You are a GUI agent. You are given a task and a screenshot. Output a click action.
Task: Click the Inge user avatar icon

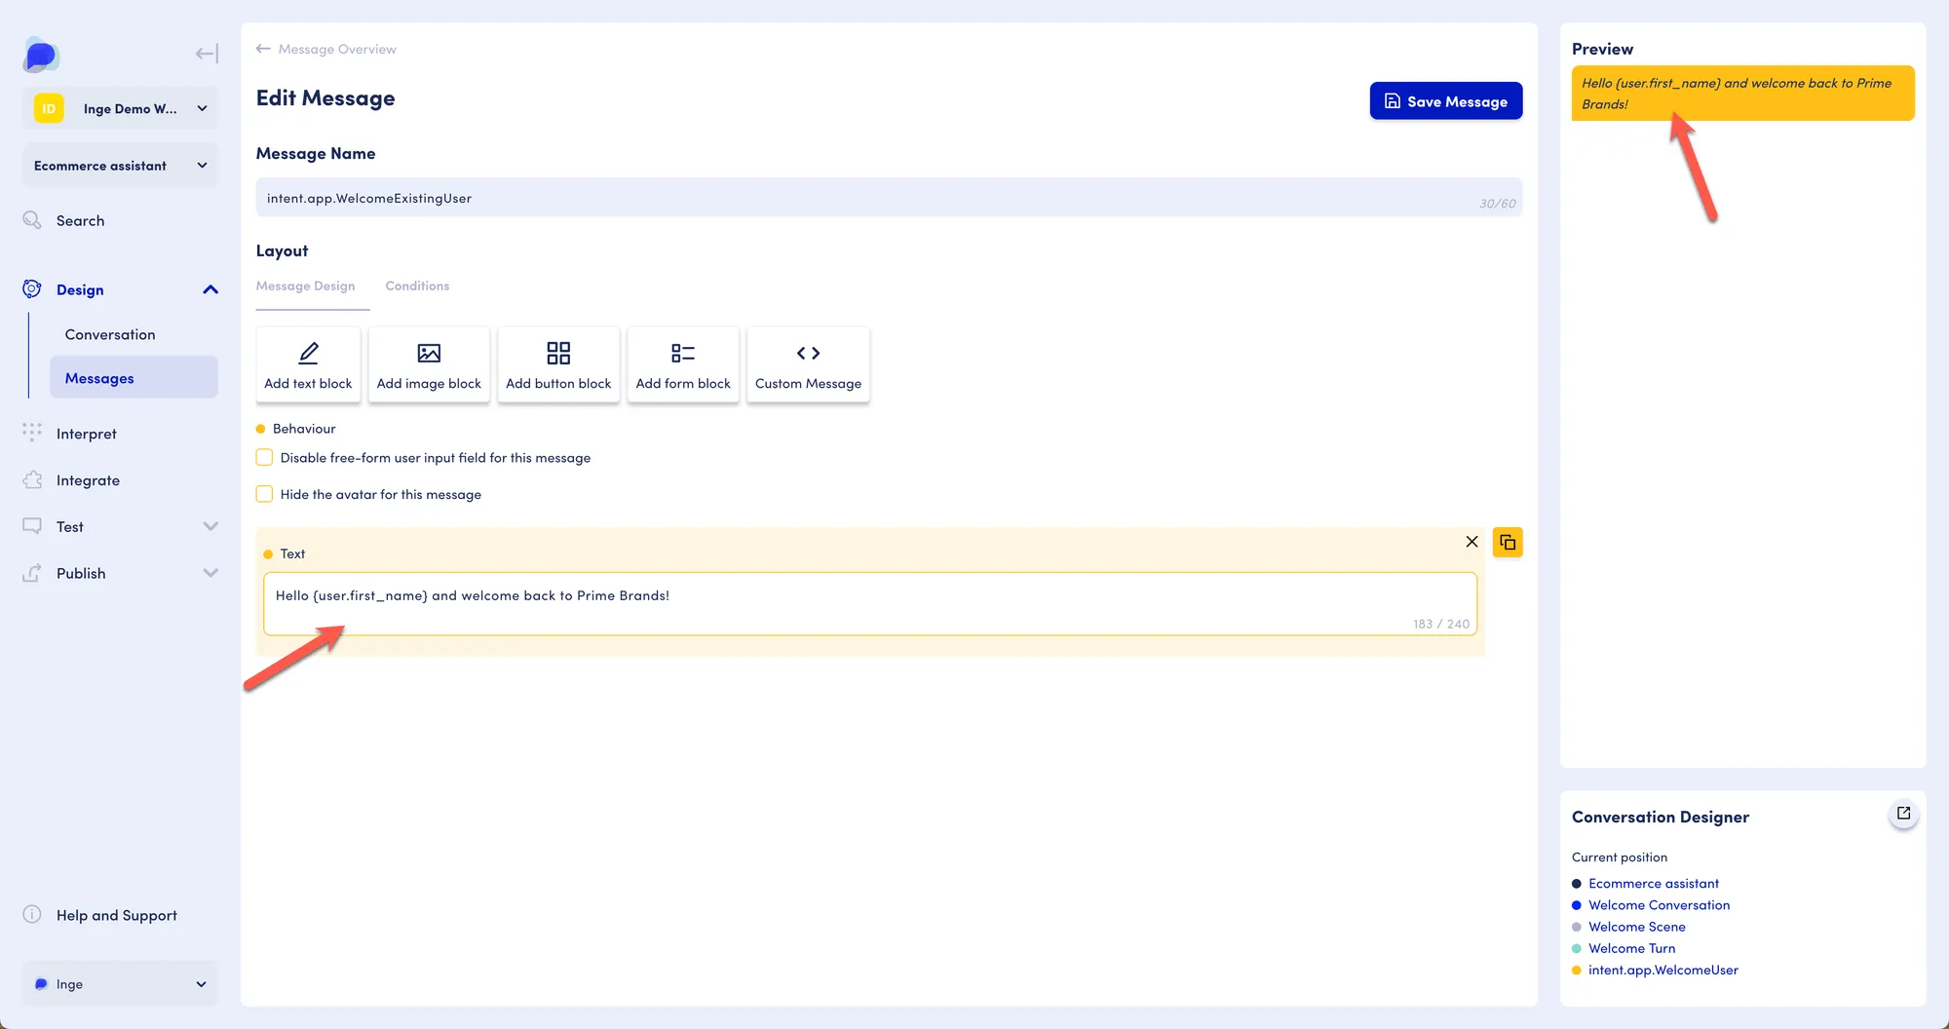coord(41,984)
